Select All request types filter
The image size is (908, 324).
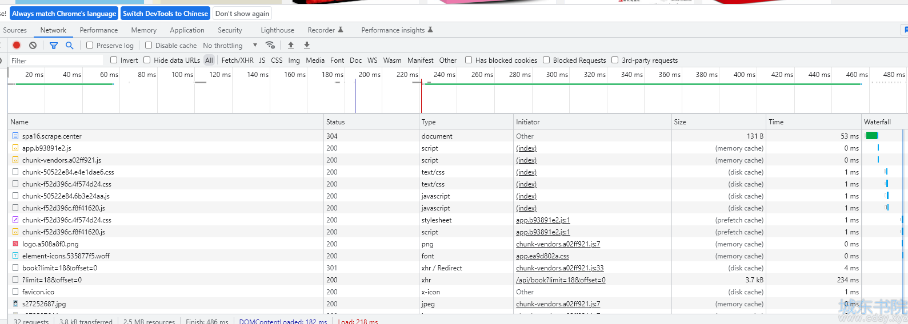[x=209, y=60]
